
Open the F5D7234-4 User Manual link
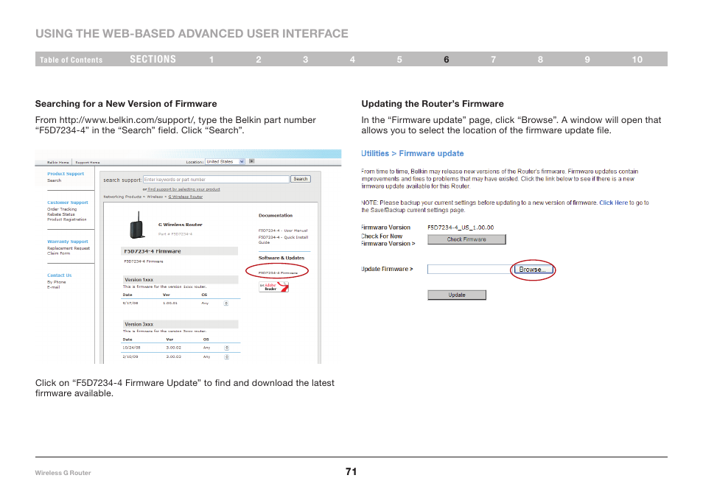tap(283, 231)
